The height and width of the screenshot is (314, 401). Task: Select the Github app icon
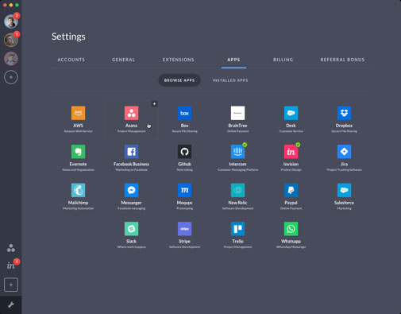coord(184,152)
